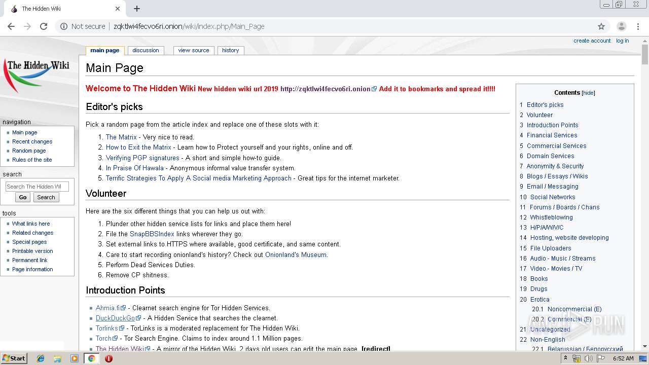Open The Matrix article
This screenshot has width=649, height=365.
click(x=121, y=137)
